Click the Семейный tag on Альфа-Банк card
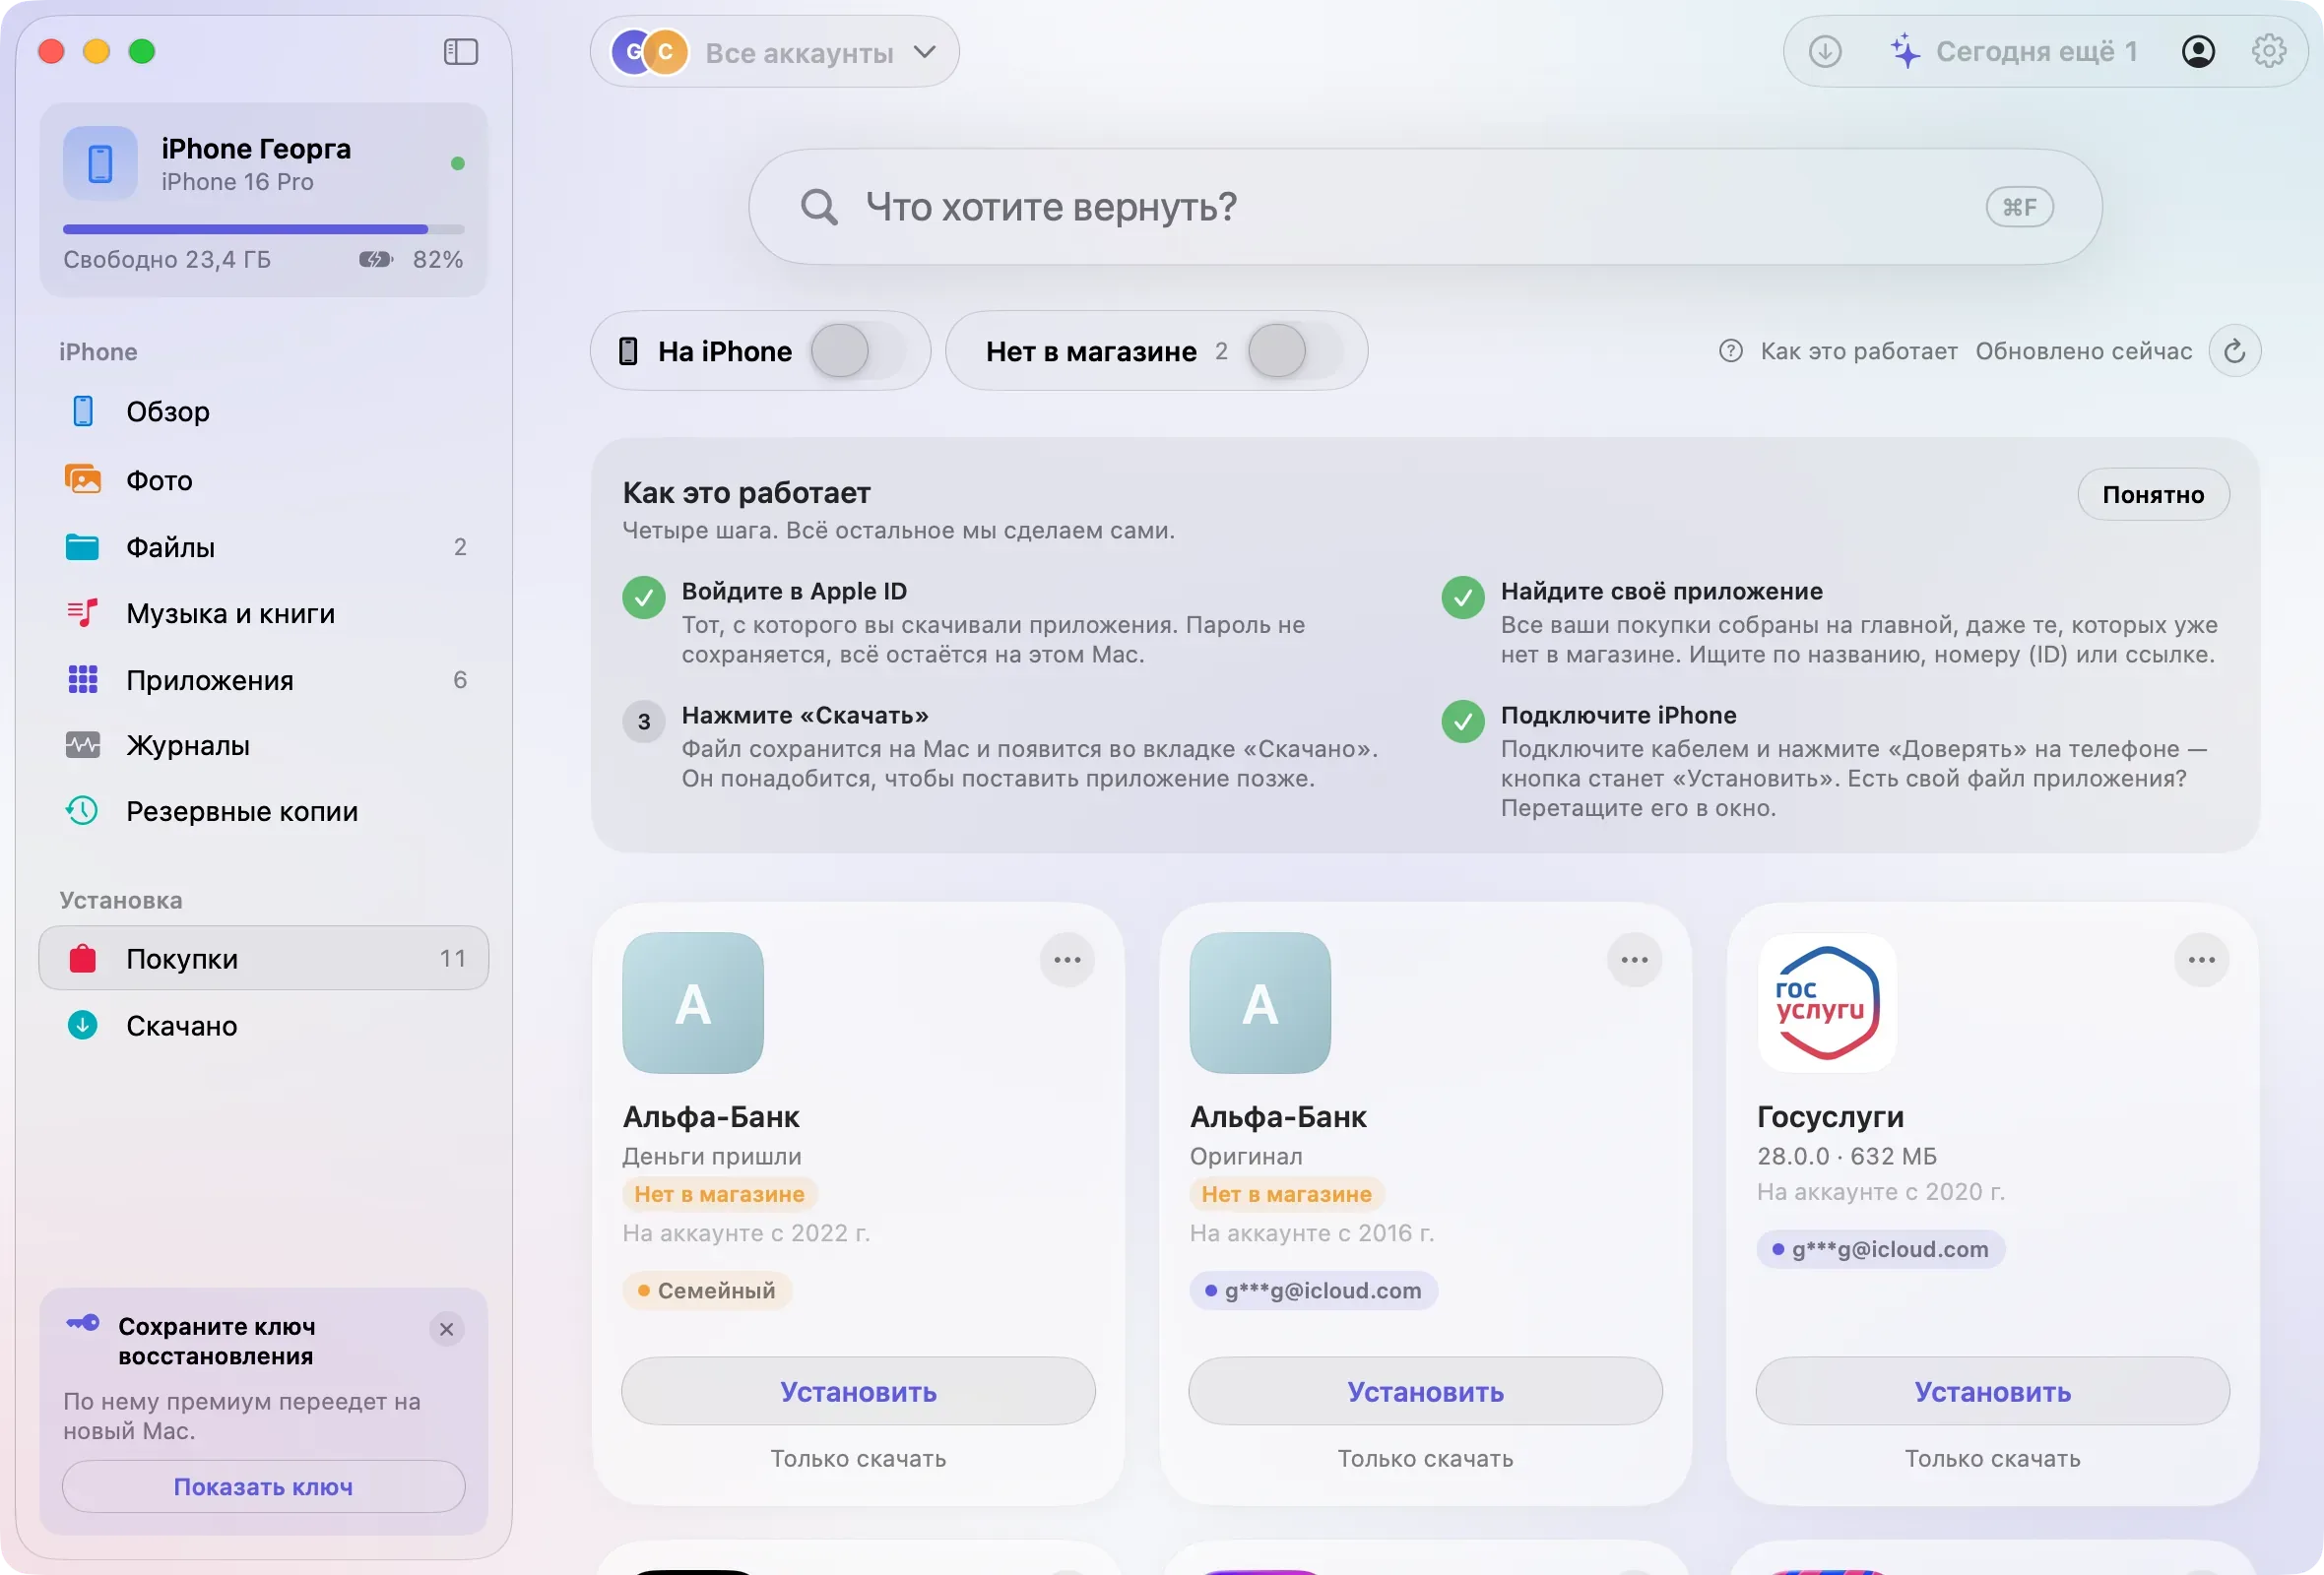 pos(707,1291)
